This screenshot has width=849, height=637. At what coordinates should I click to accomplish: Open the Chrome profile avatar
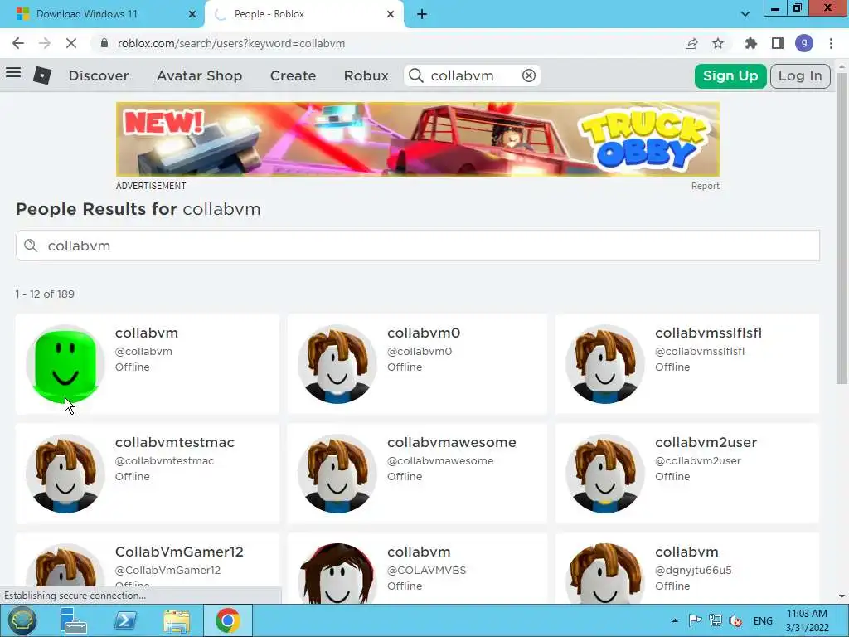click(x=803, y=43)
